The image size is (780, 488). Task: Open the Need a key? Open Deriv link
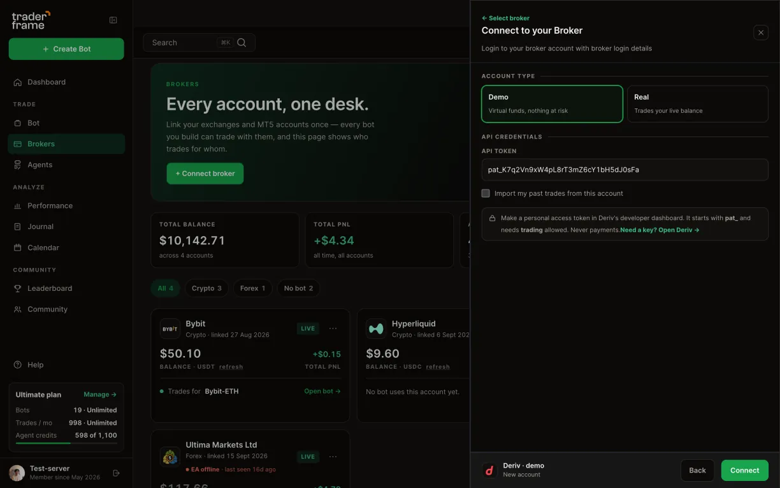[660, 230]
